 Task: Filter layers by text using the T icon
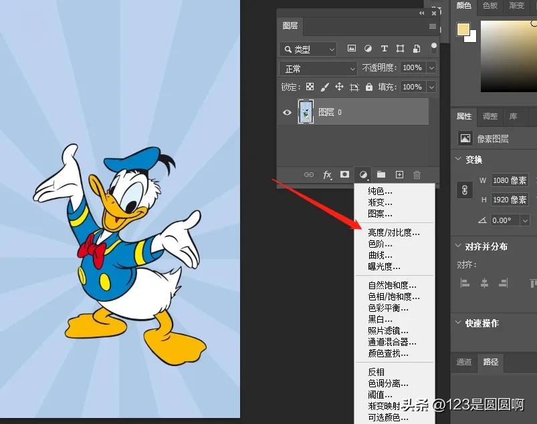385,49
